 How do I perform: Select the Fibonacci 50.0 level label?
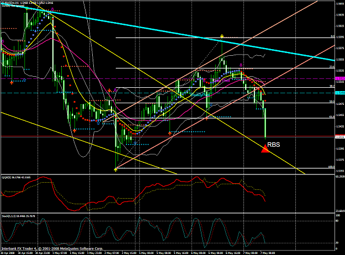(x=332, y=102)
